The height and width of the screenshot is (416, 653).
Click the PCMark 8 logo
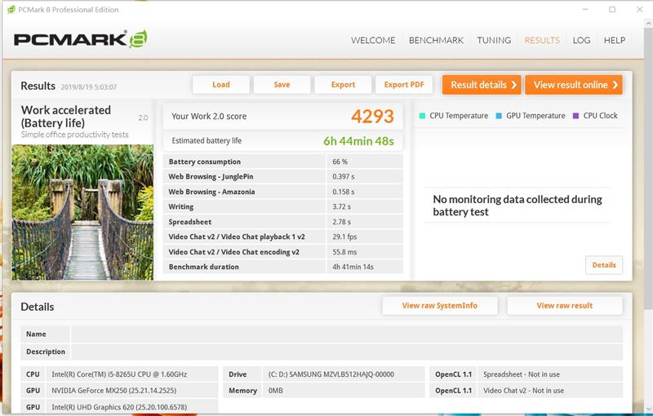click(80, 39)
